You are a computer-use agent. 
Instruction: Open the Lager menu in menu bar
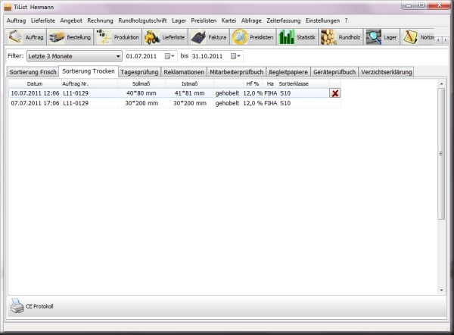tap(179, 20)
